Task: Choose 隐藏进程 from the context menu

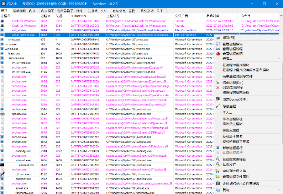Action: [x=229, y=106]
